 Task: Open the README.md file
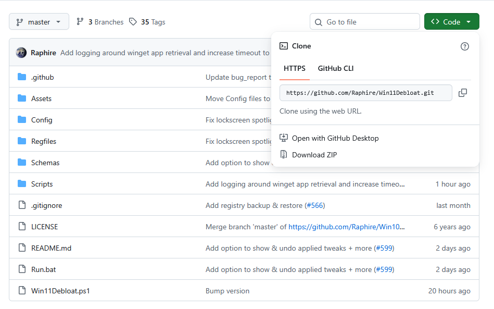click(x=51, y=248)
